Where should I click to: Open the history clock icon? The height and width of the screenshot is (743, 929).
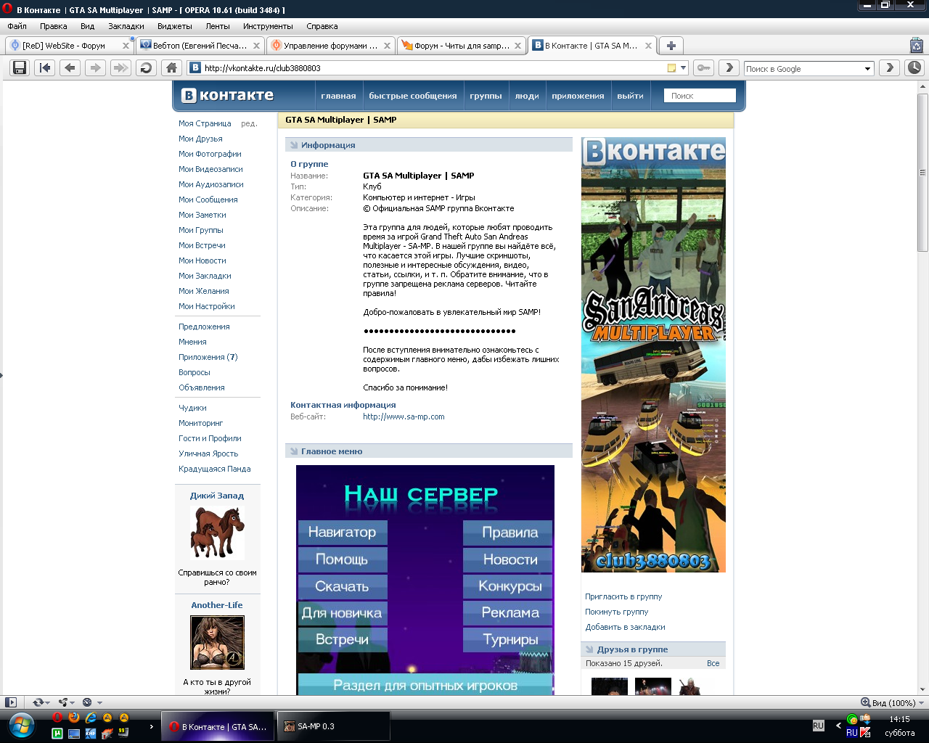coord(914,67)
